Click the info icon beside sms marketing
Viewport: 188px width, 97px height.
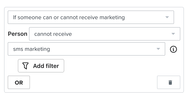[173, 49]
